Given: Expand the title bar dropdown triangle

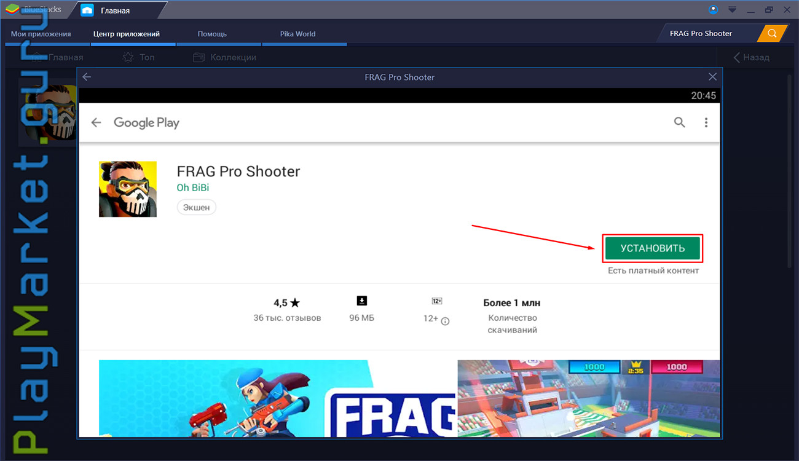Looking at the screenshot, I should (x=732, y=9).
